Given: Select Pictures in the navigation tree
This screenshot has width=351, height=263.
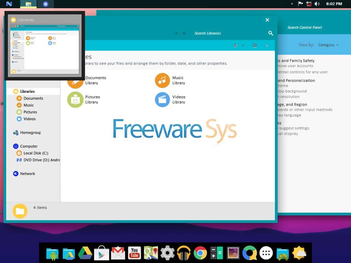Looking at the screenshot, I should tap(30, 112).
